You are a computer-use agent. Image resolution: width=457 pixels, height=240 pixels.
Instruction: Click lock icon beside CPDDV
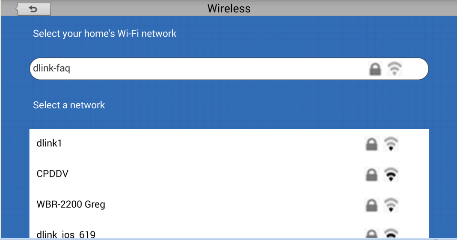371,174
